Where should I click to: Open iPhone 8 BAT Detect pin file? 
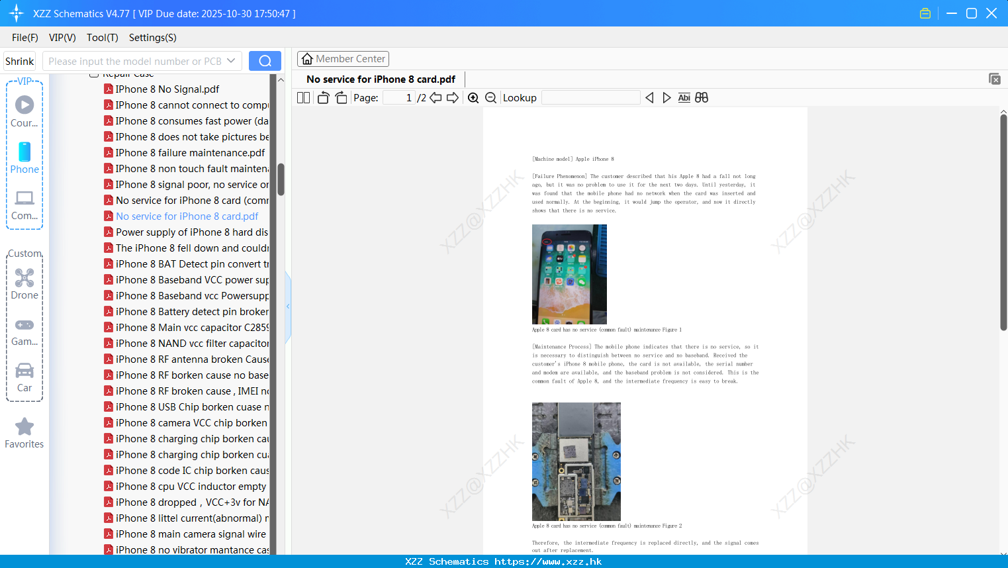tap(192, 263)
